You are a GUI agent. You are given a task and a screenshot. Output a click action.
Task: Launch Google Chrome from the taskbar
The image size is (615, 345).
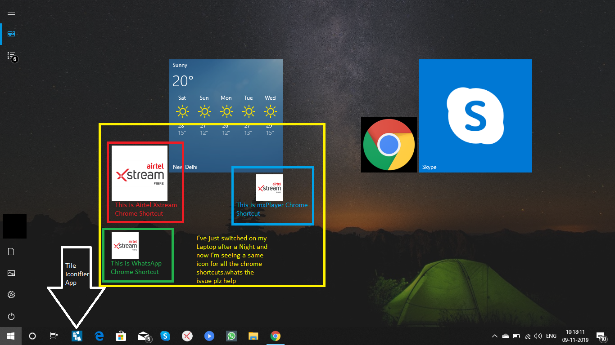point(275,336)
